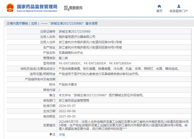Click effective date 2022-09-06
The image size is (194, 139).
67,111
